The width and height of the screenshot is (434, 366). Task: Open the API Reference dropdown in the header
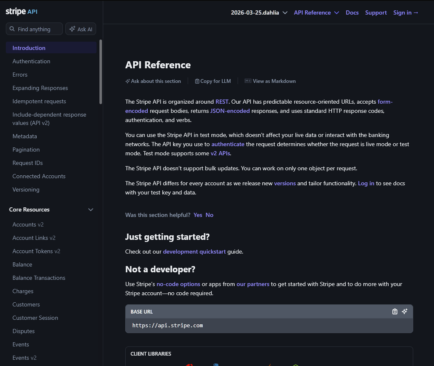(x=316, y=13)
